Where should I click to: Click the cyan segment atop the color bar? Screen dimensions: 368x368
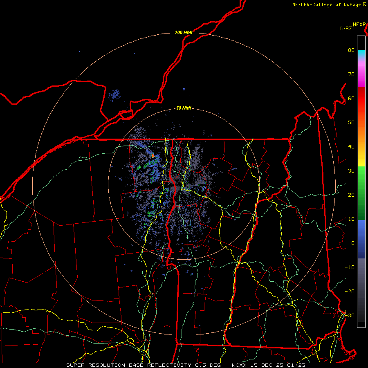point(361,54)
